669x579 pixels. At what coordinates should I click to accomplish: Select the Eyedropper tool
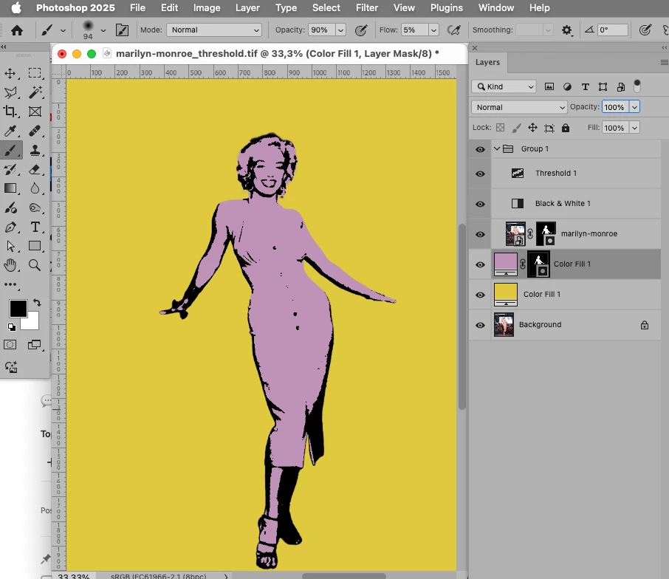tap(11, 131)
